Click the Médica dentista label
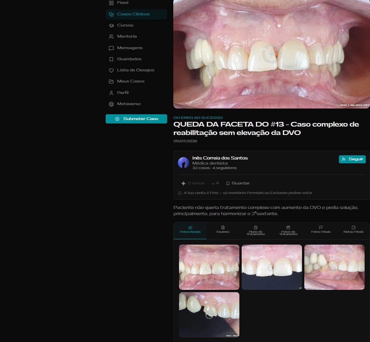370x342 pixels. 210,163
